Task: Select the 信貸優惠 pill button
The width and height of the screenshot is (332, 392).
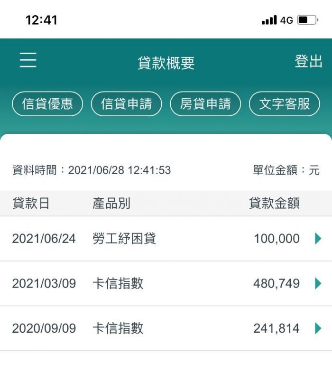Action: (x=47, y=104)
